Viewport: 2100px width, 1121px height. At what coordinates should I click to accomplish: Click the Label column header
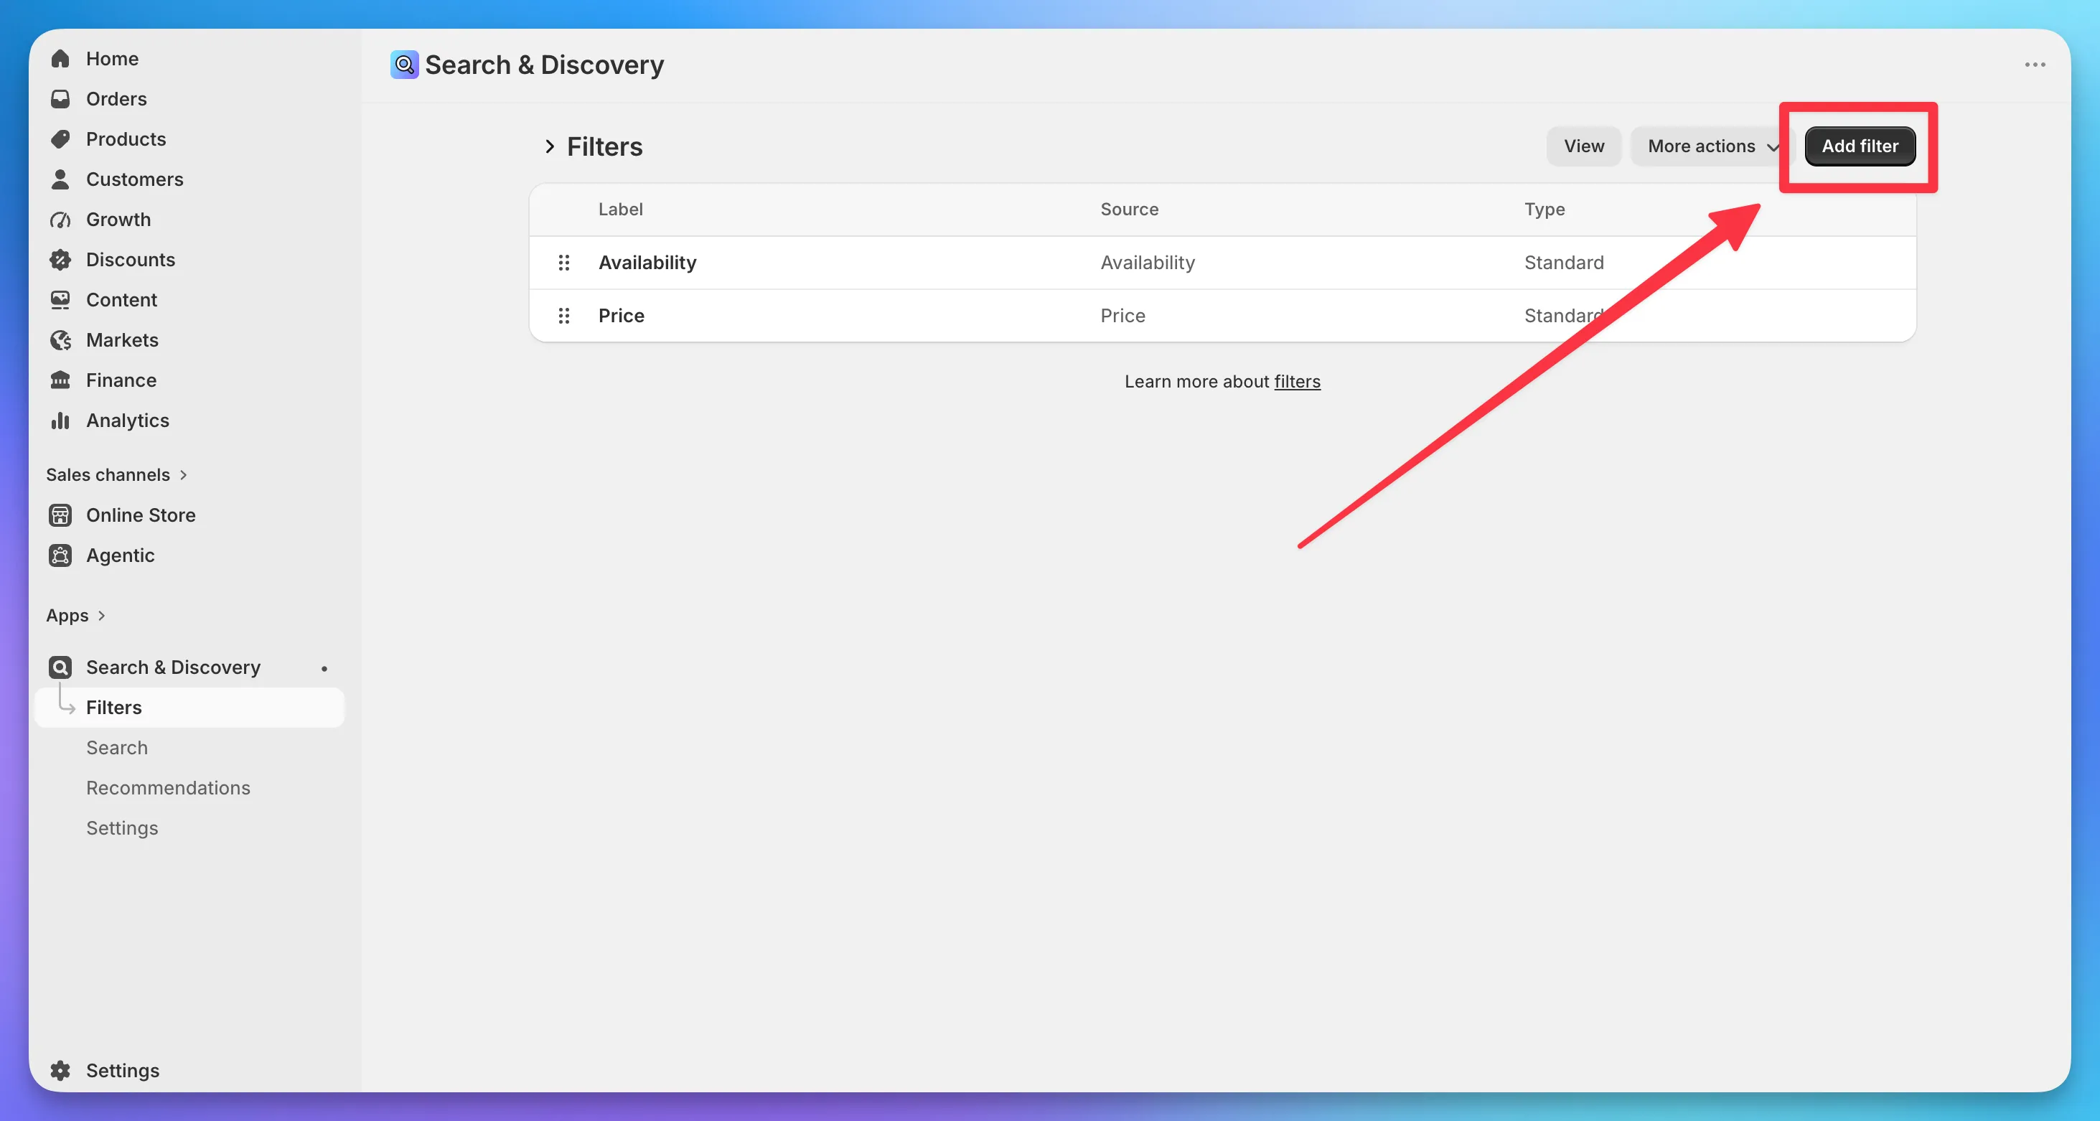point(620,210)
